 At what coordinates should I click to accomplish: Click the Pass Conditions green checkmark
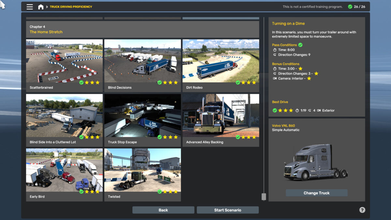tap(300, 45)
